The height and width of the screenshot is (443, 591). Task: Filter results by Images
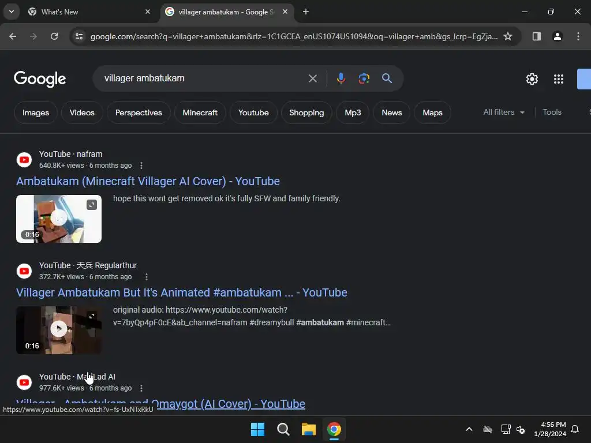[35, 112]
